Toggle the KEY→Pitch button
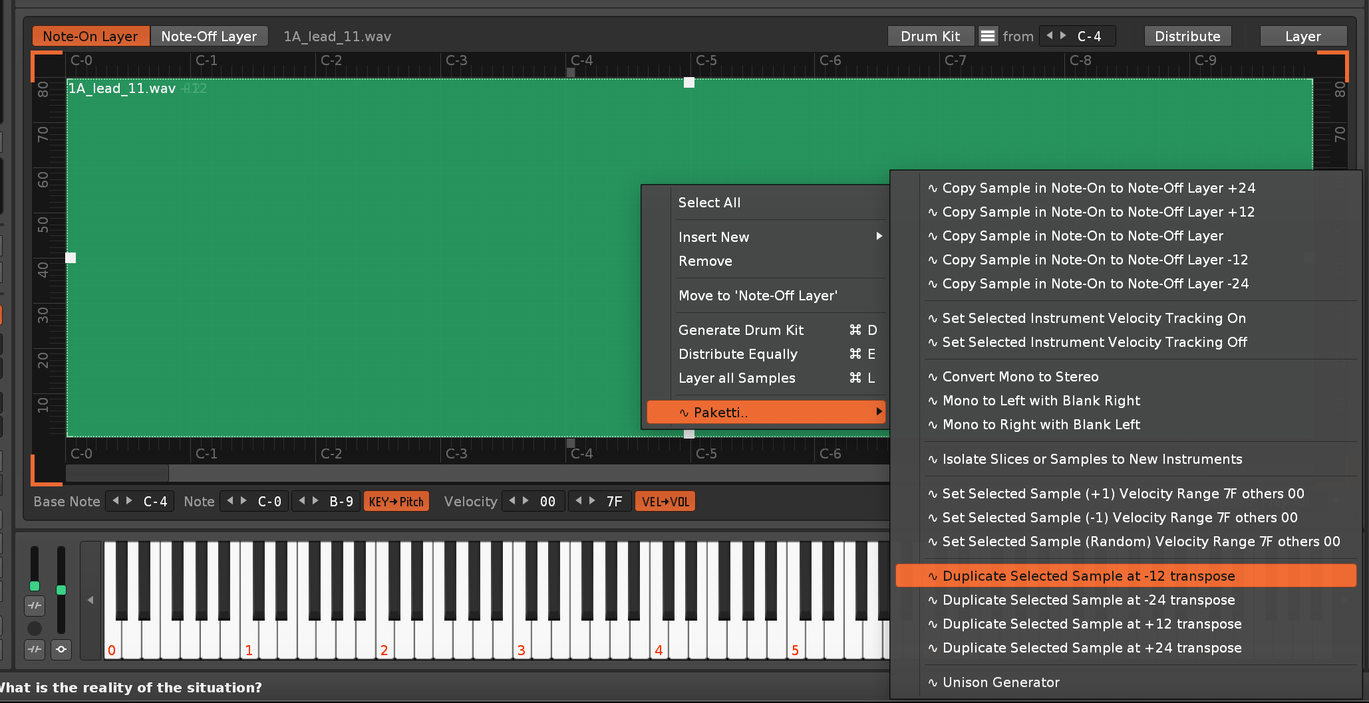 [x=396, y=502]
